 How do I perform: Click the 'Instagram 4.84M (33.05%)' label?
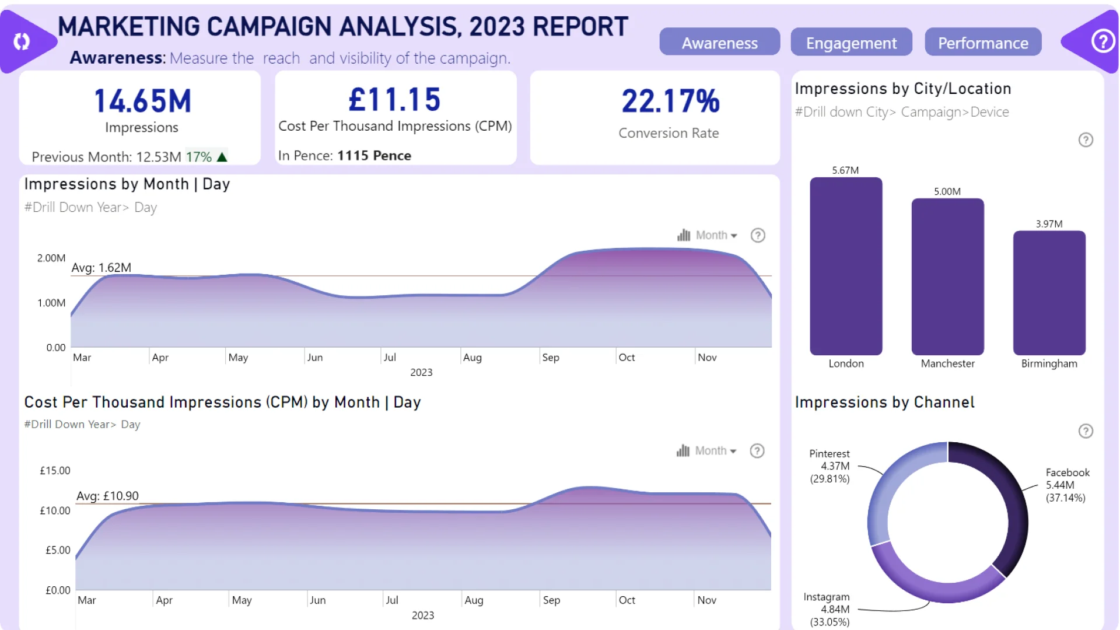(827, 609)
